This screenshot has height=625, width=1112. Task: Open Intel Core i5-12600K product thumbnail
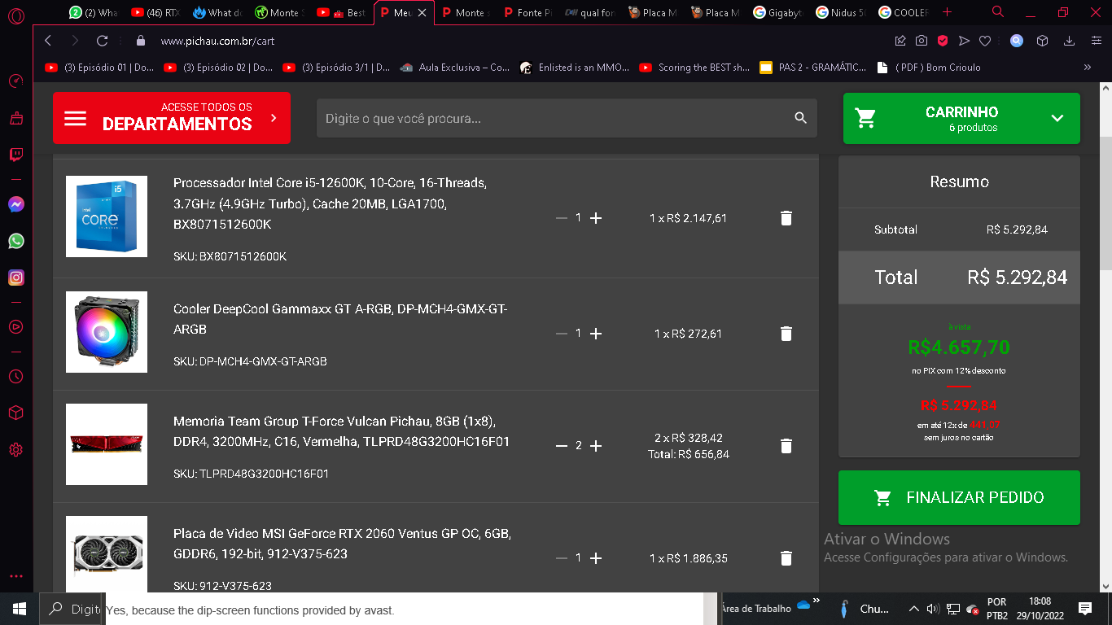point(107,216)
